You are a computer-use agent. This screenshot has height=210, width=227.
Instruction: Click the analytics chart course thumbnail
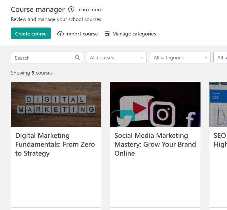point(218,104)
